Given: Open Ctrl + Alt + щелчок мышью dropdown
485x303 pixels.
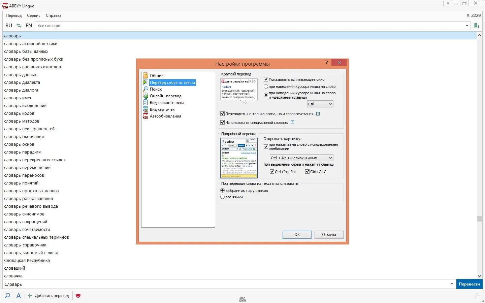Looking at the screenshot, I should (301, 158).
